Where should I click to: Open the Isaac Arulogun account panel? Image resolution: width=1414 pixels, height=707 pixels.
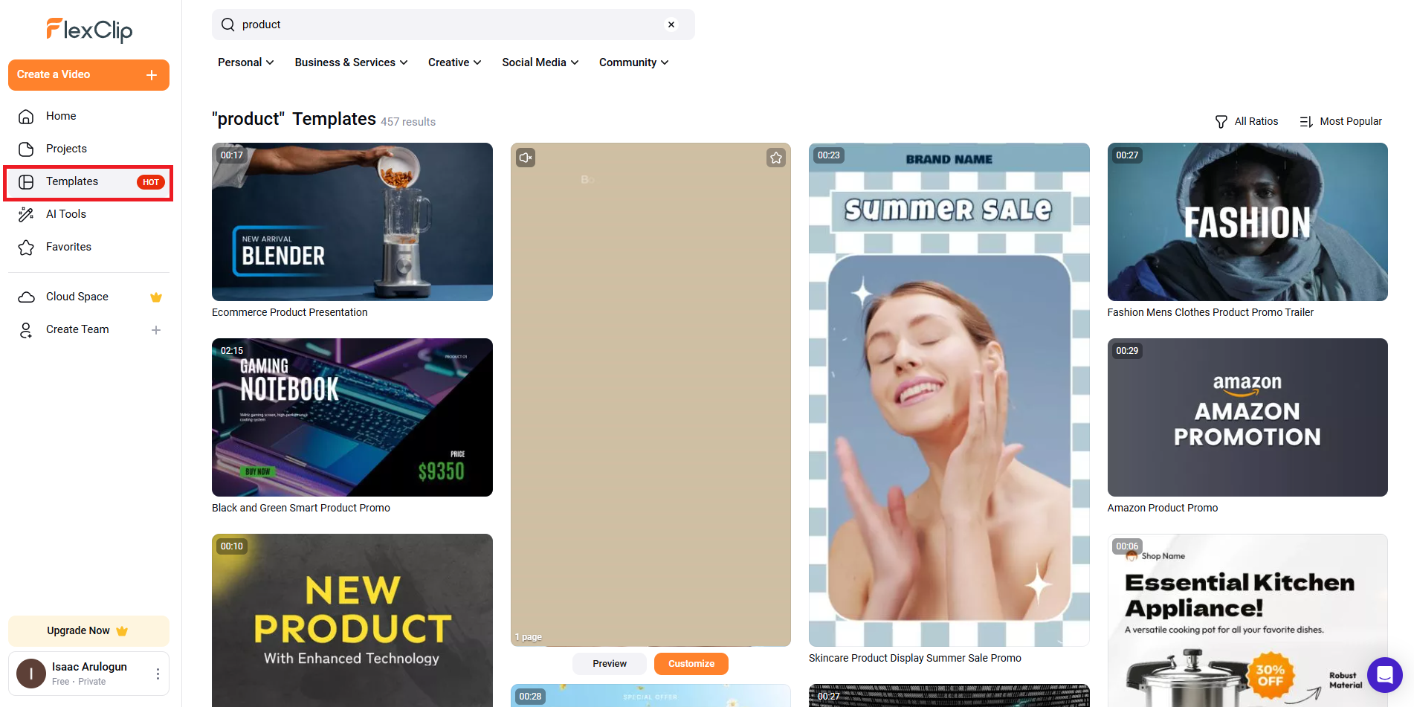click(x=88, y=674)
